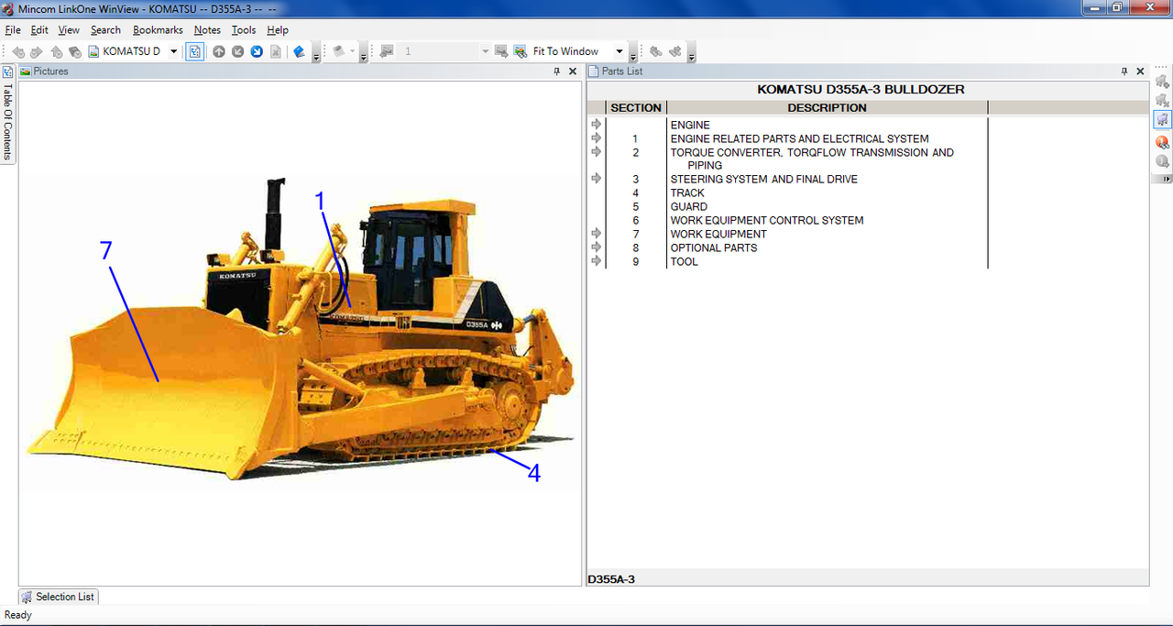1173x626 pixels.
Task: Click the remove-from-cart icon in the right sidebar
Action: (x=1162, y=100)
